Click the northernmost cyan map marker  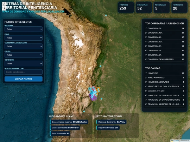click(x=106, y=15)
